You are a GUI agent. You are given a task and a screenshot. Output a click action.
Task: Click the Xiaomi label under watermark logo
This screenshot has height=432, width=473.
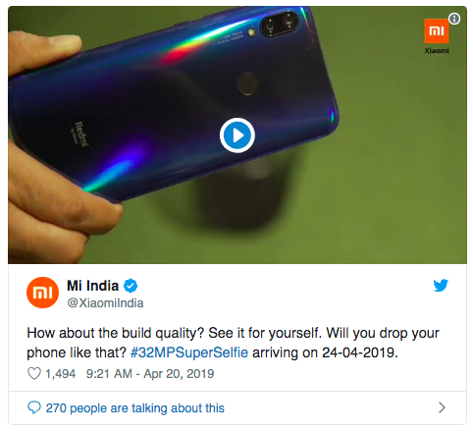click(437, 51)
